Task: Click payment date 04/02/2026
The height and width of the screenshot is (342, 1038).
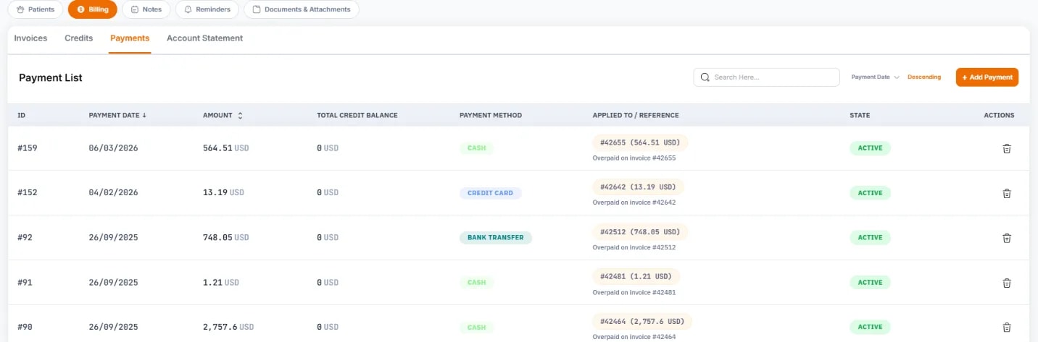Action: (x=114, y=193)
